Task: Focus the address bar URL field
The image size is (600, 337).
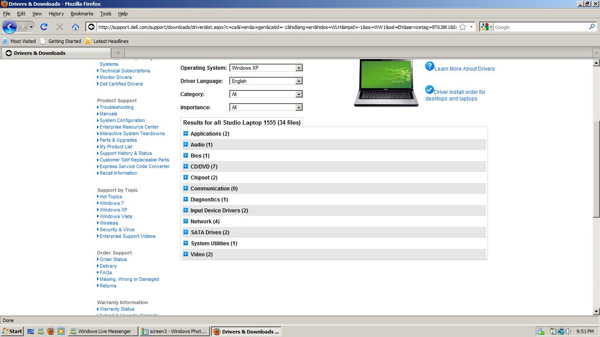Action: point(277,27)
